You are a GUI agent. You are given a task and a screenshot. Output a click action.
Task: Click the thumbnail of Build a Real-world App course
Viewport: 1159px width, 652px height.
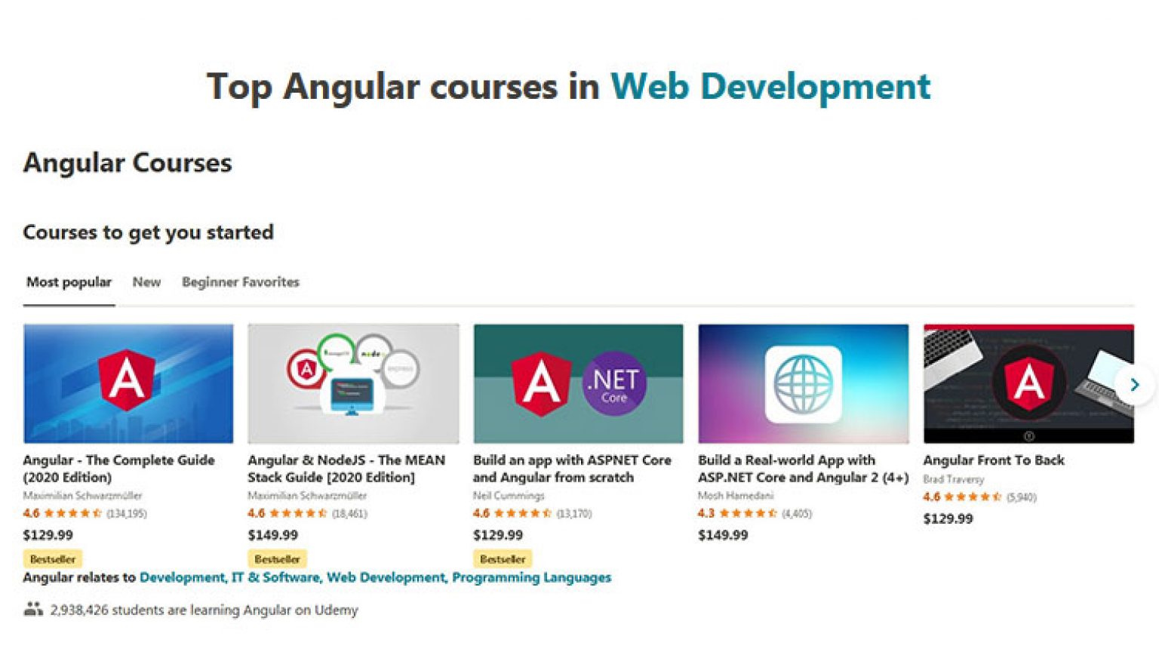click(803, 382)
